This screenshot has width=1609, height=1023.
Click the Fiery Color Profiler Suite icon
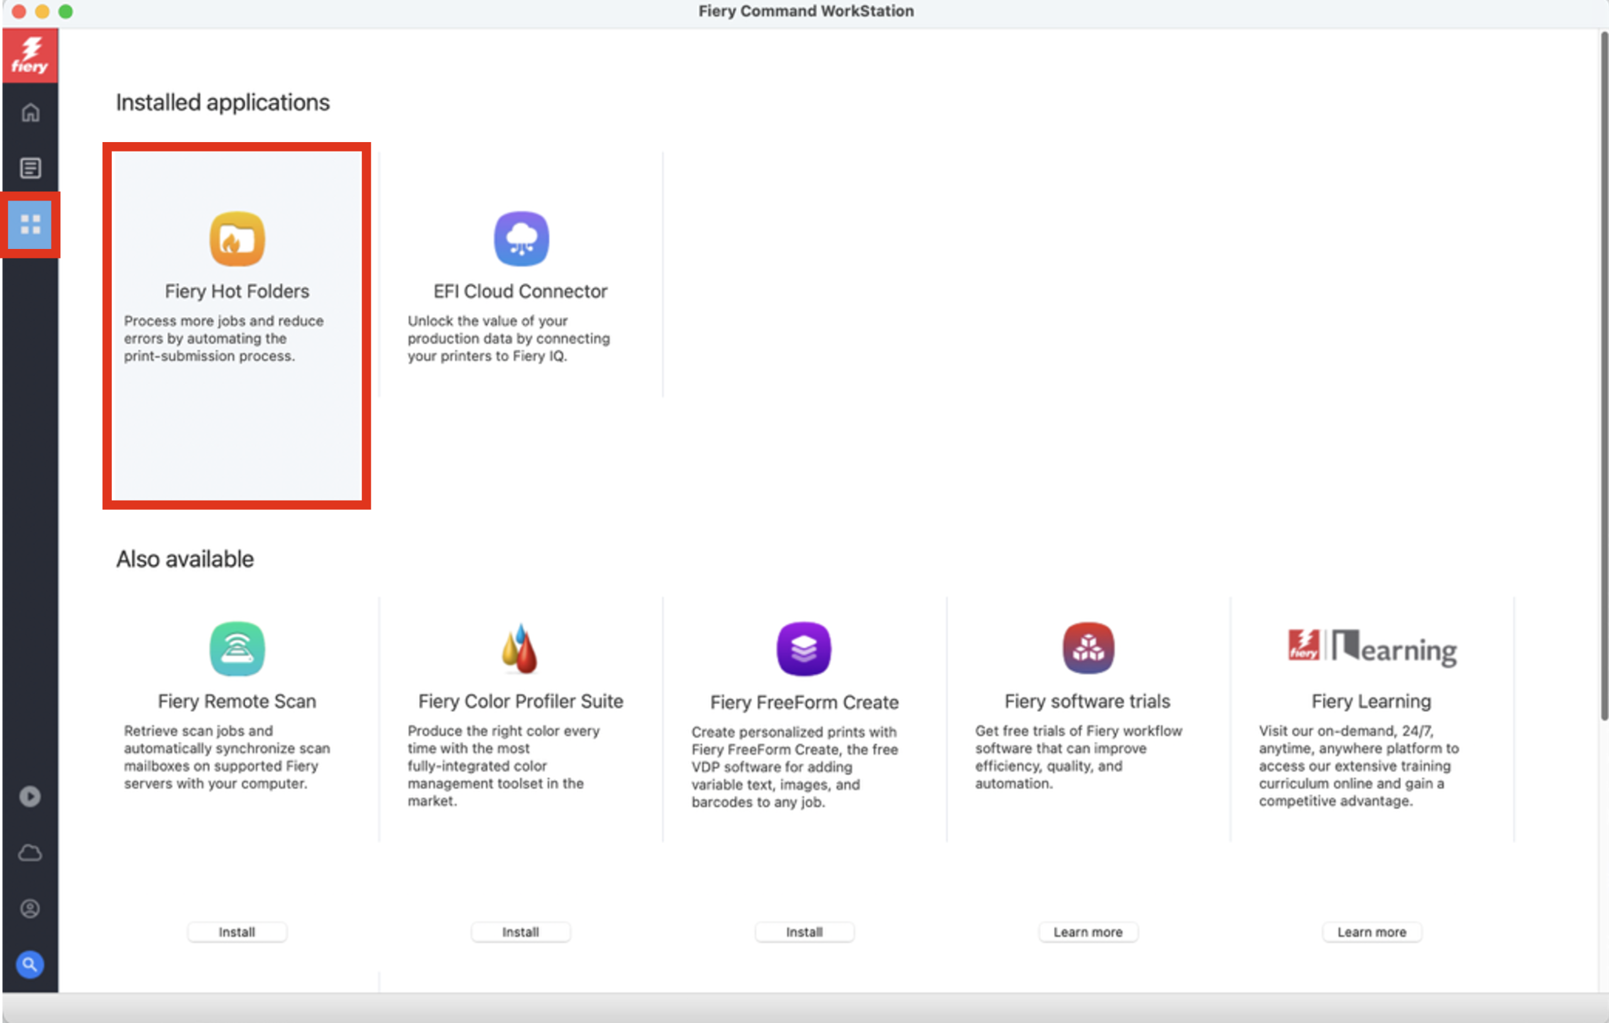point(520,648)
